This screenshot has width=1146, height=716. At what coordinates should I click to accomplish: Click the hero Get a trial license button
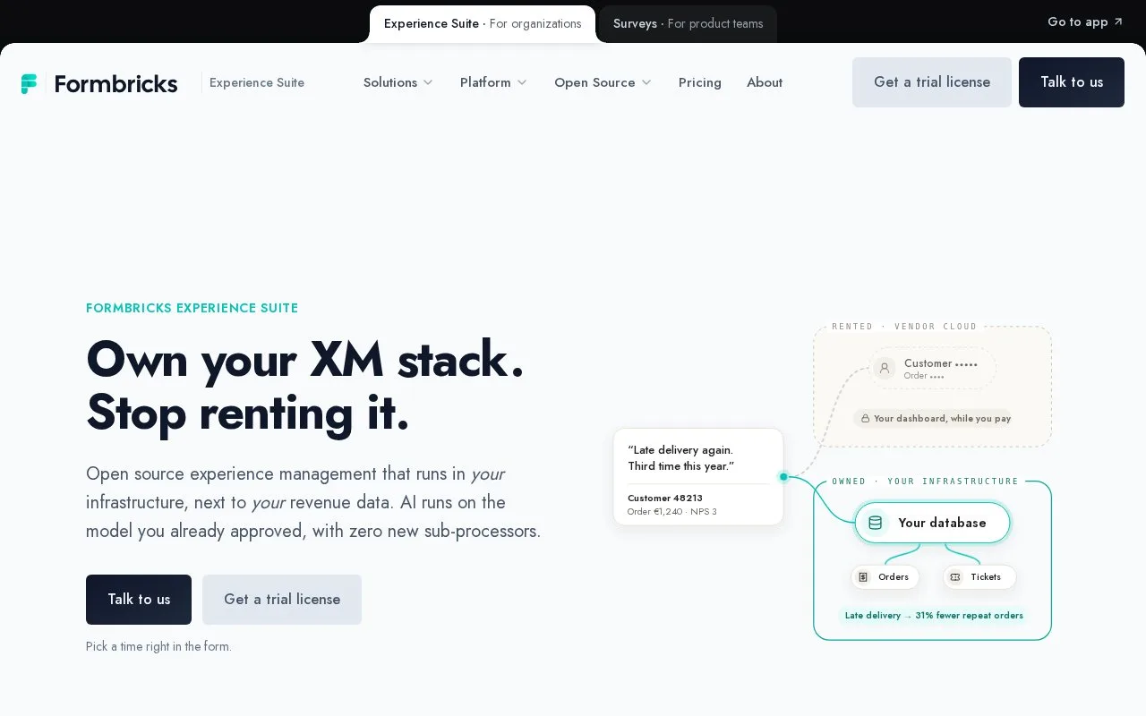tap(282, 600)
